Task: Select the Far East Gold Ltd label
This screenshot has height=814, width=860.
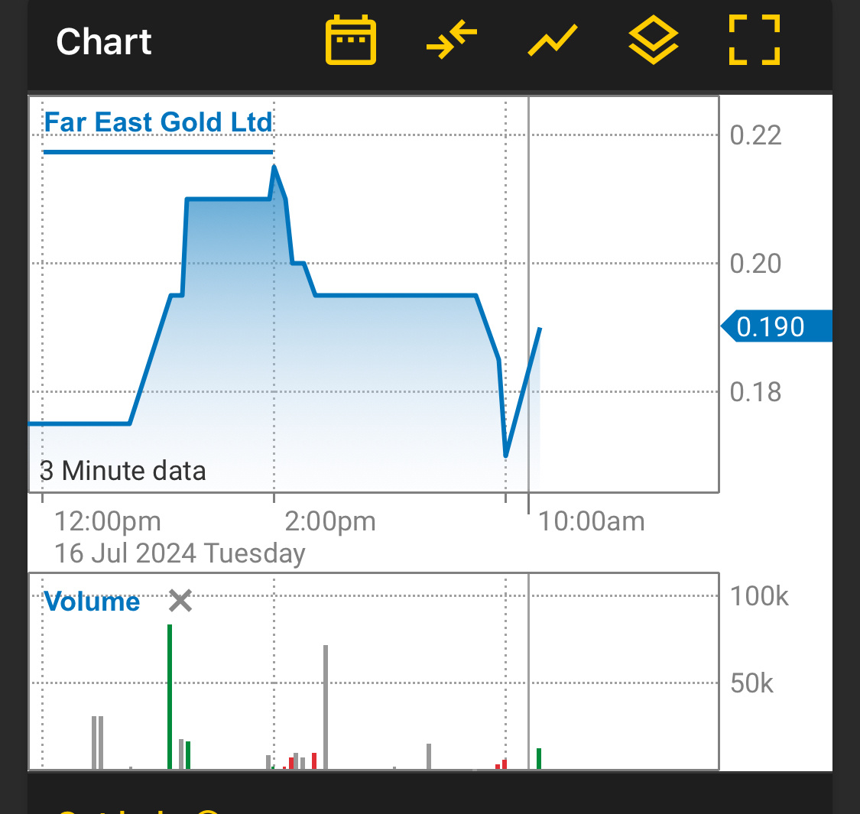Action: (x=158, y=122)
